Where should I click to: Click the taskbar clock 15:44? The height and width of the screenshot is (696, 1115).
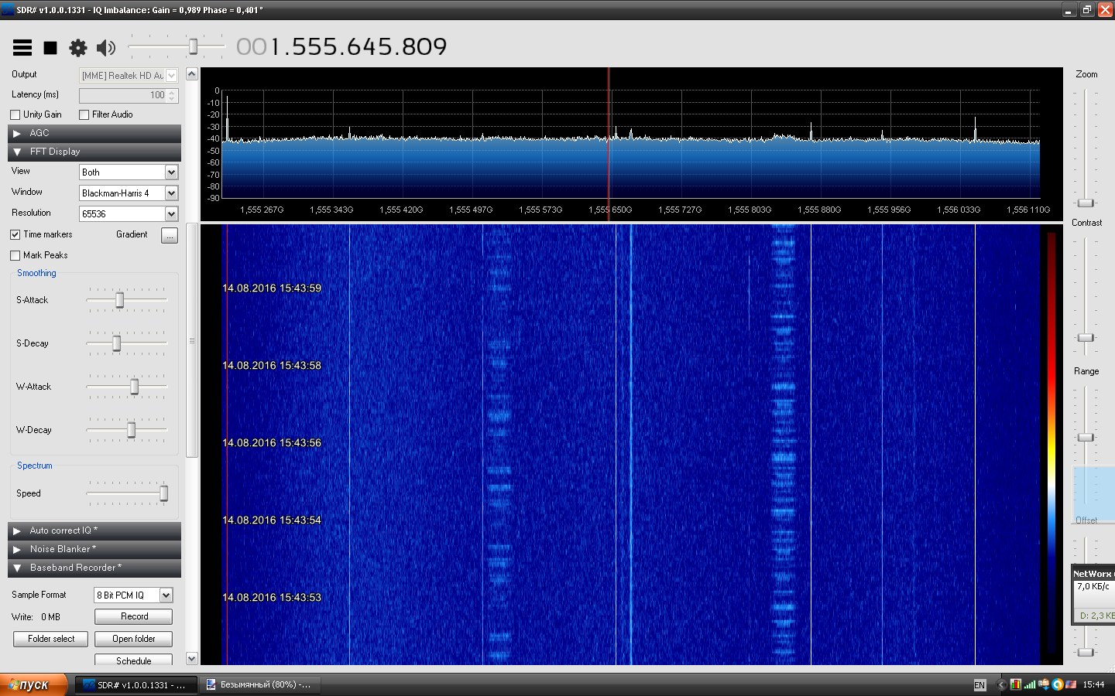(x=1093, y=684)
